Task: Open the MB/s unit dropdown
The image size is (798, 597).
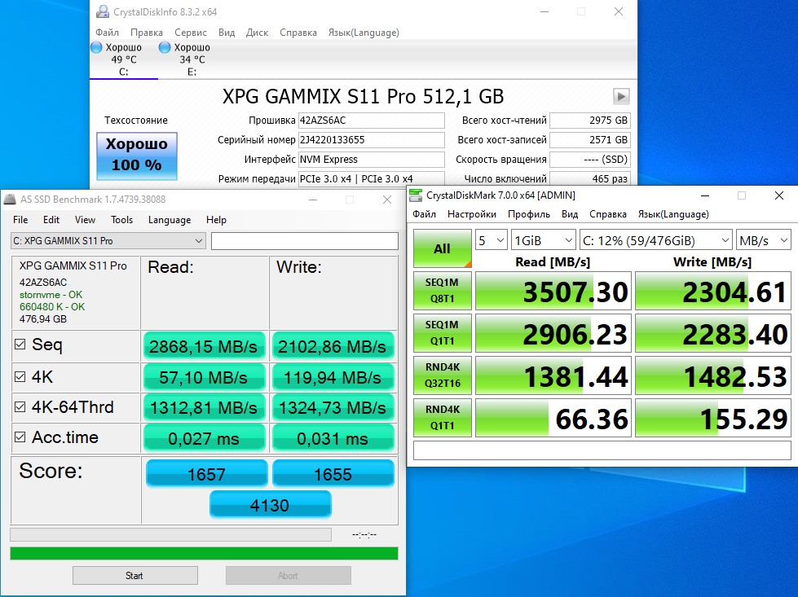Action: point(763,240)
